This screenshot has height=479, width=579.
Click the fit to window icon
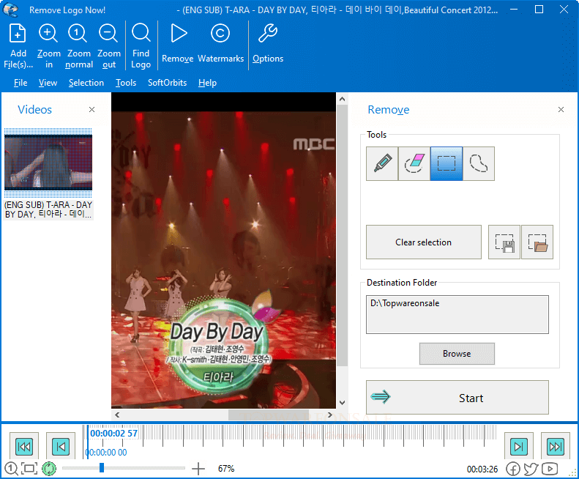point(29,469)
